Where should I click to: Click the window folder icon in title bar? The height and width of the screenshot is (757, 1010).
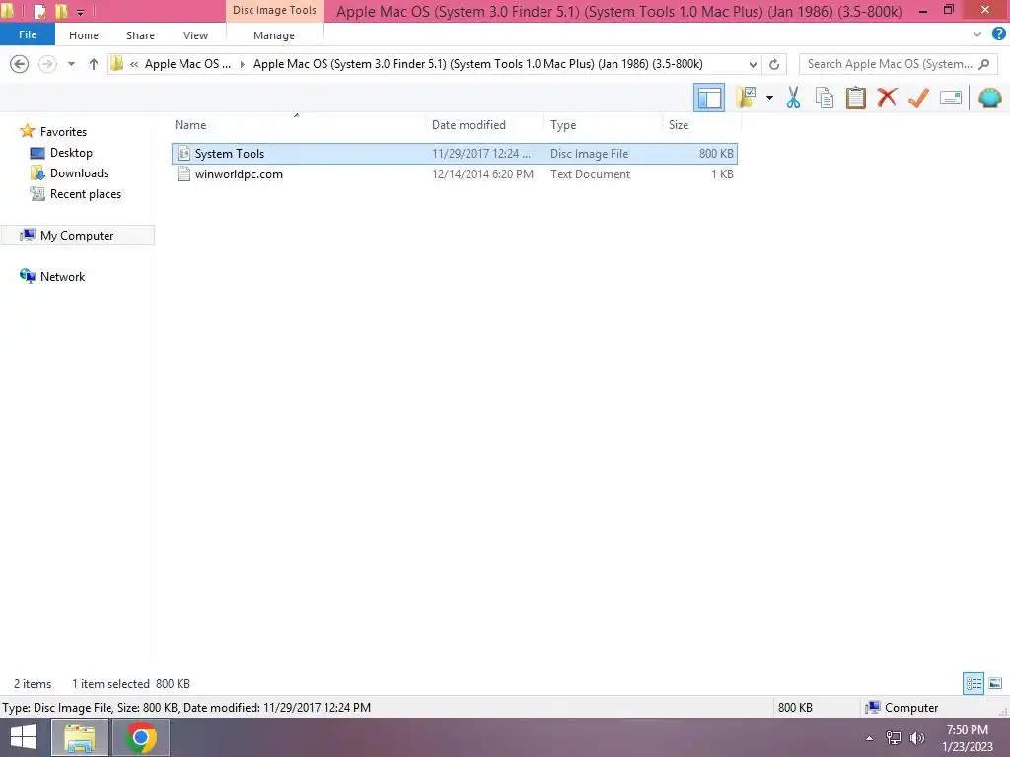[x=7, y=11]
